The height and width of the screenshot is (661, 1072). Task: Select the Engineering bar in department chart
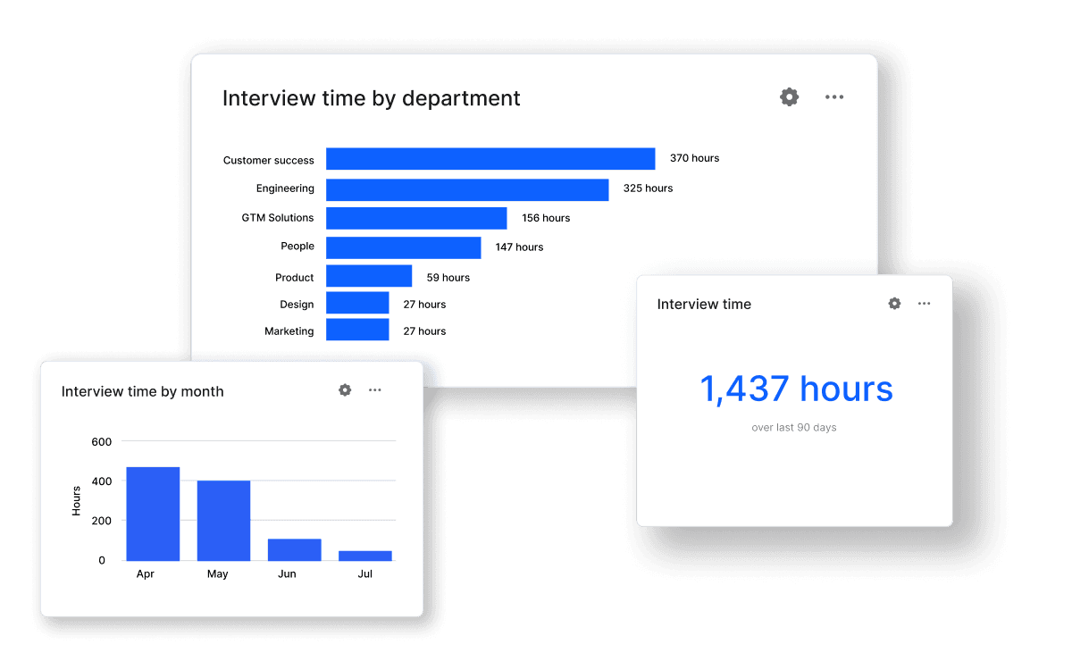tap(467, 189)
